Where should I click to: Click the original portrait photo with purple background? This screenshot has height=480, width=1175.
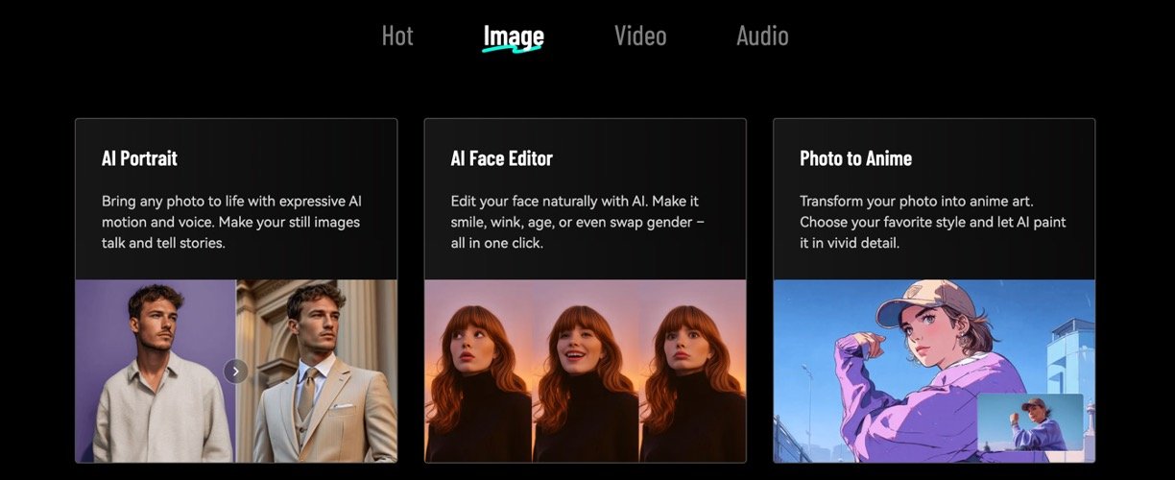pyautogui.click(x=154, y=374)
